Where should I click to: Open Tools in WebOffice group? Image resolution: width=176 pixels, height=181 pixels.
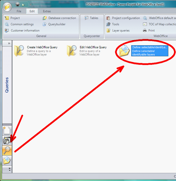115,24
